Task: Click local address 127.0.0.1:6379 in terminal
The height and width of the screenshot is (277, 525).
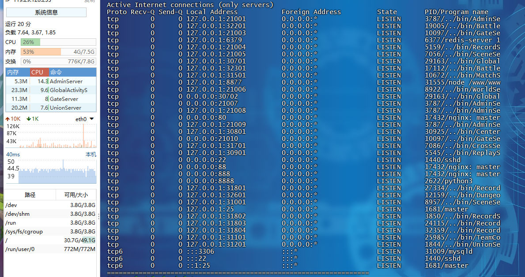Action: pyautogui.click(x=214, y=40)
